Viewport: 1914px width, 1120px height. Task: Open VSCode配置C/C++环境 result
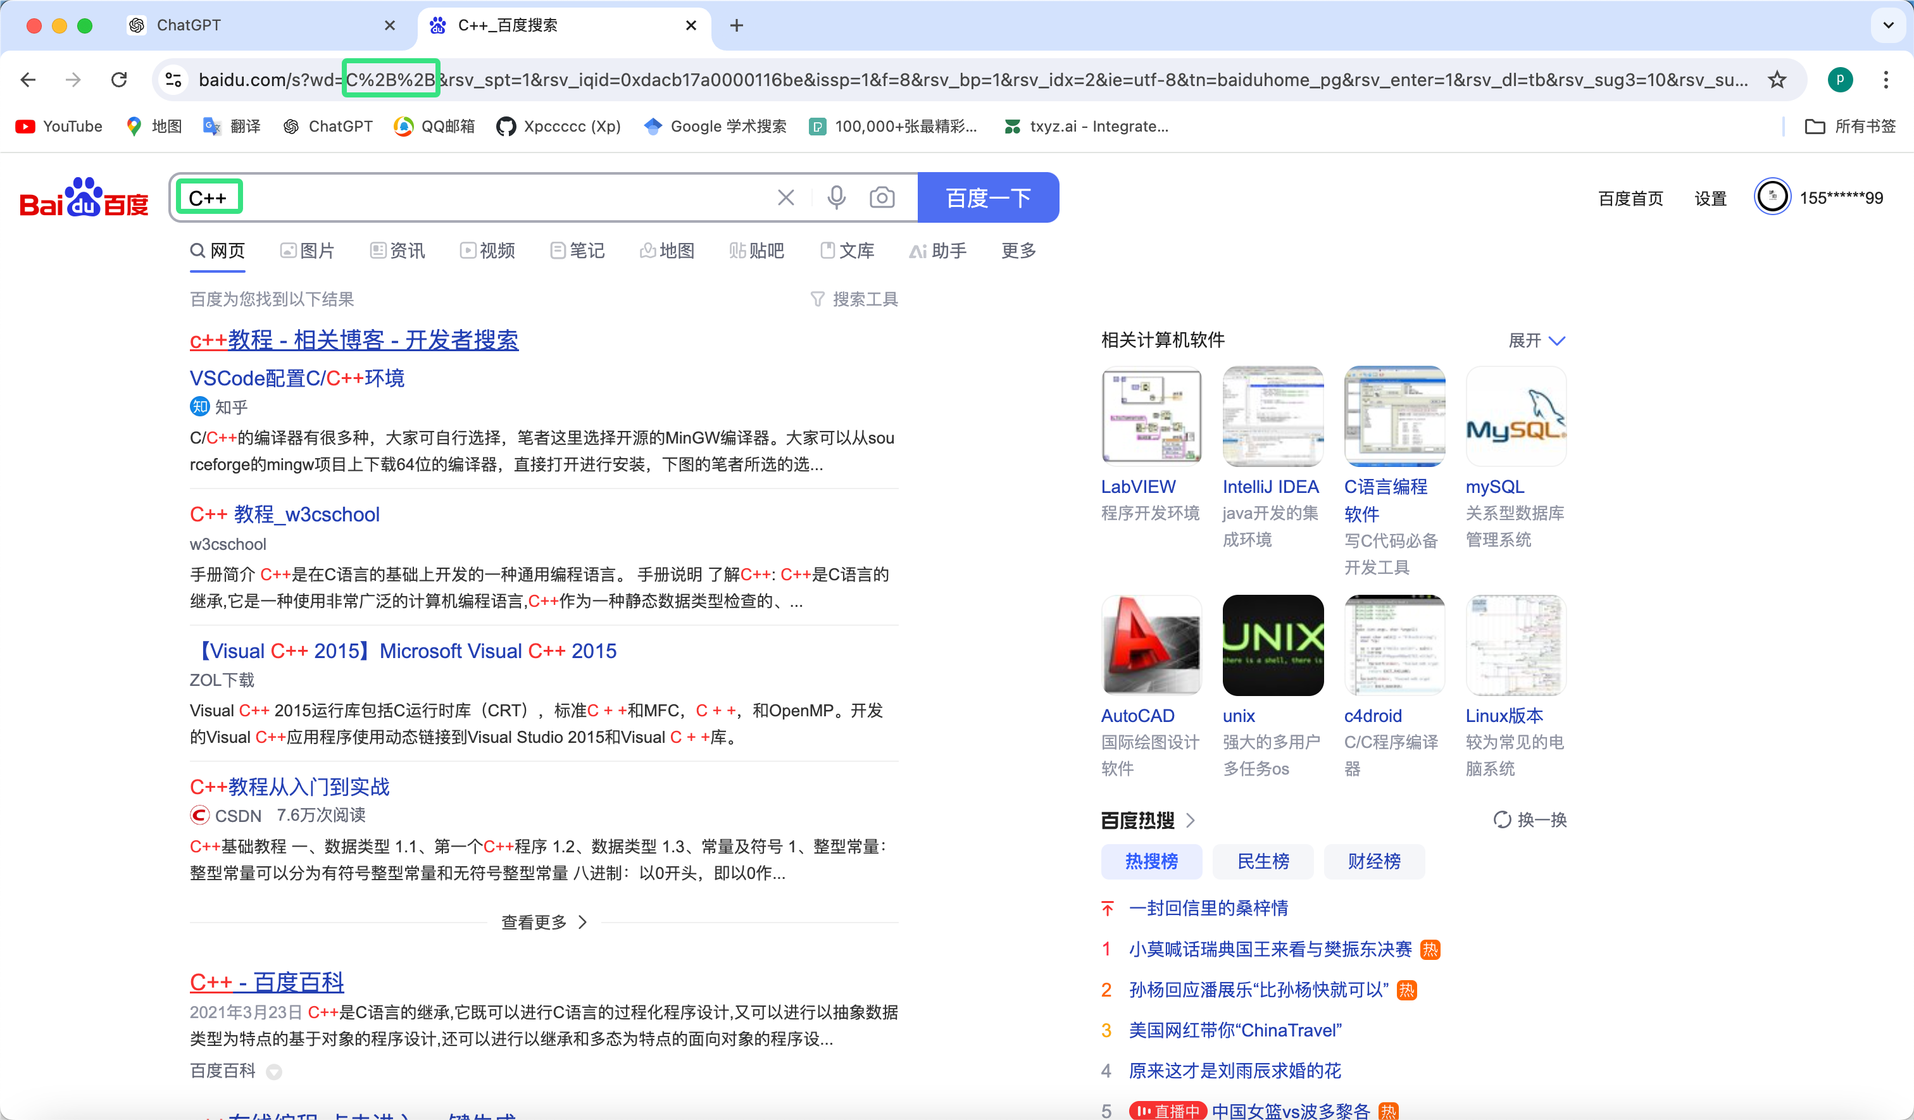tap(297, 378)
